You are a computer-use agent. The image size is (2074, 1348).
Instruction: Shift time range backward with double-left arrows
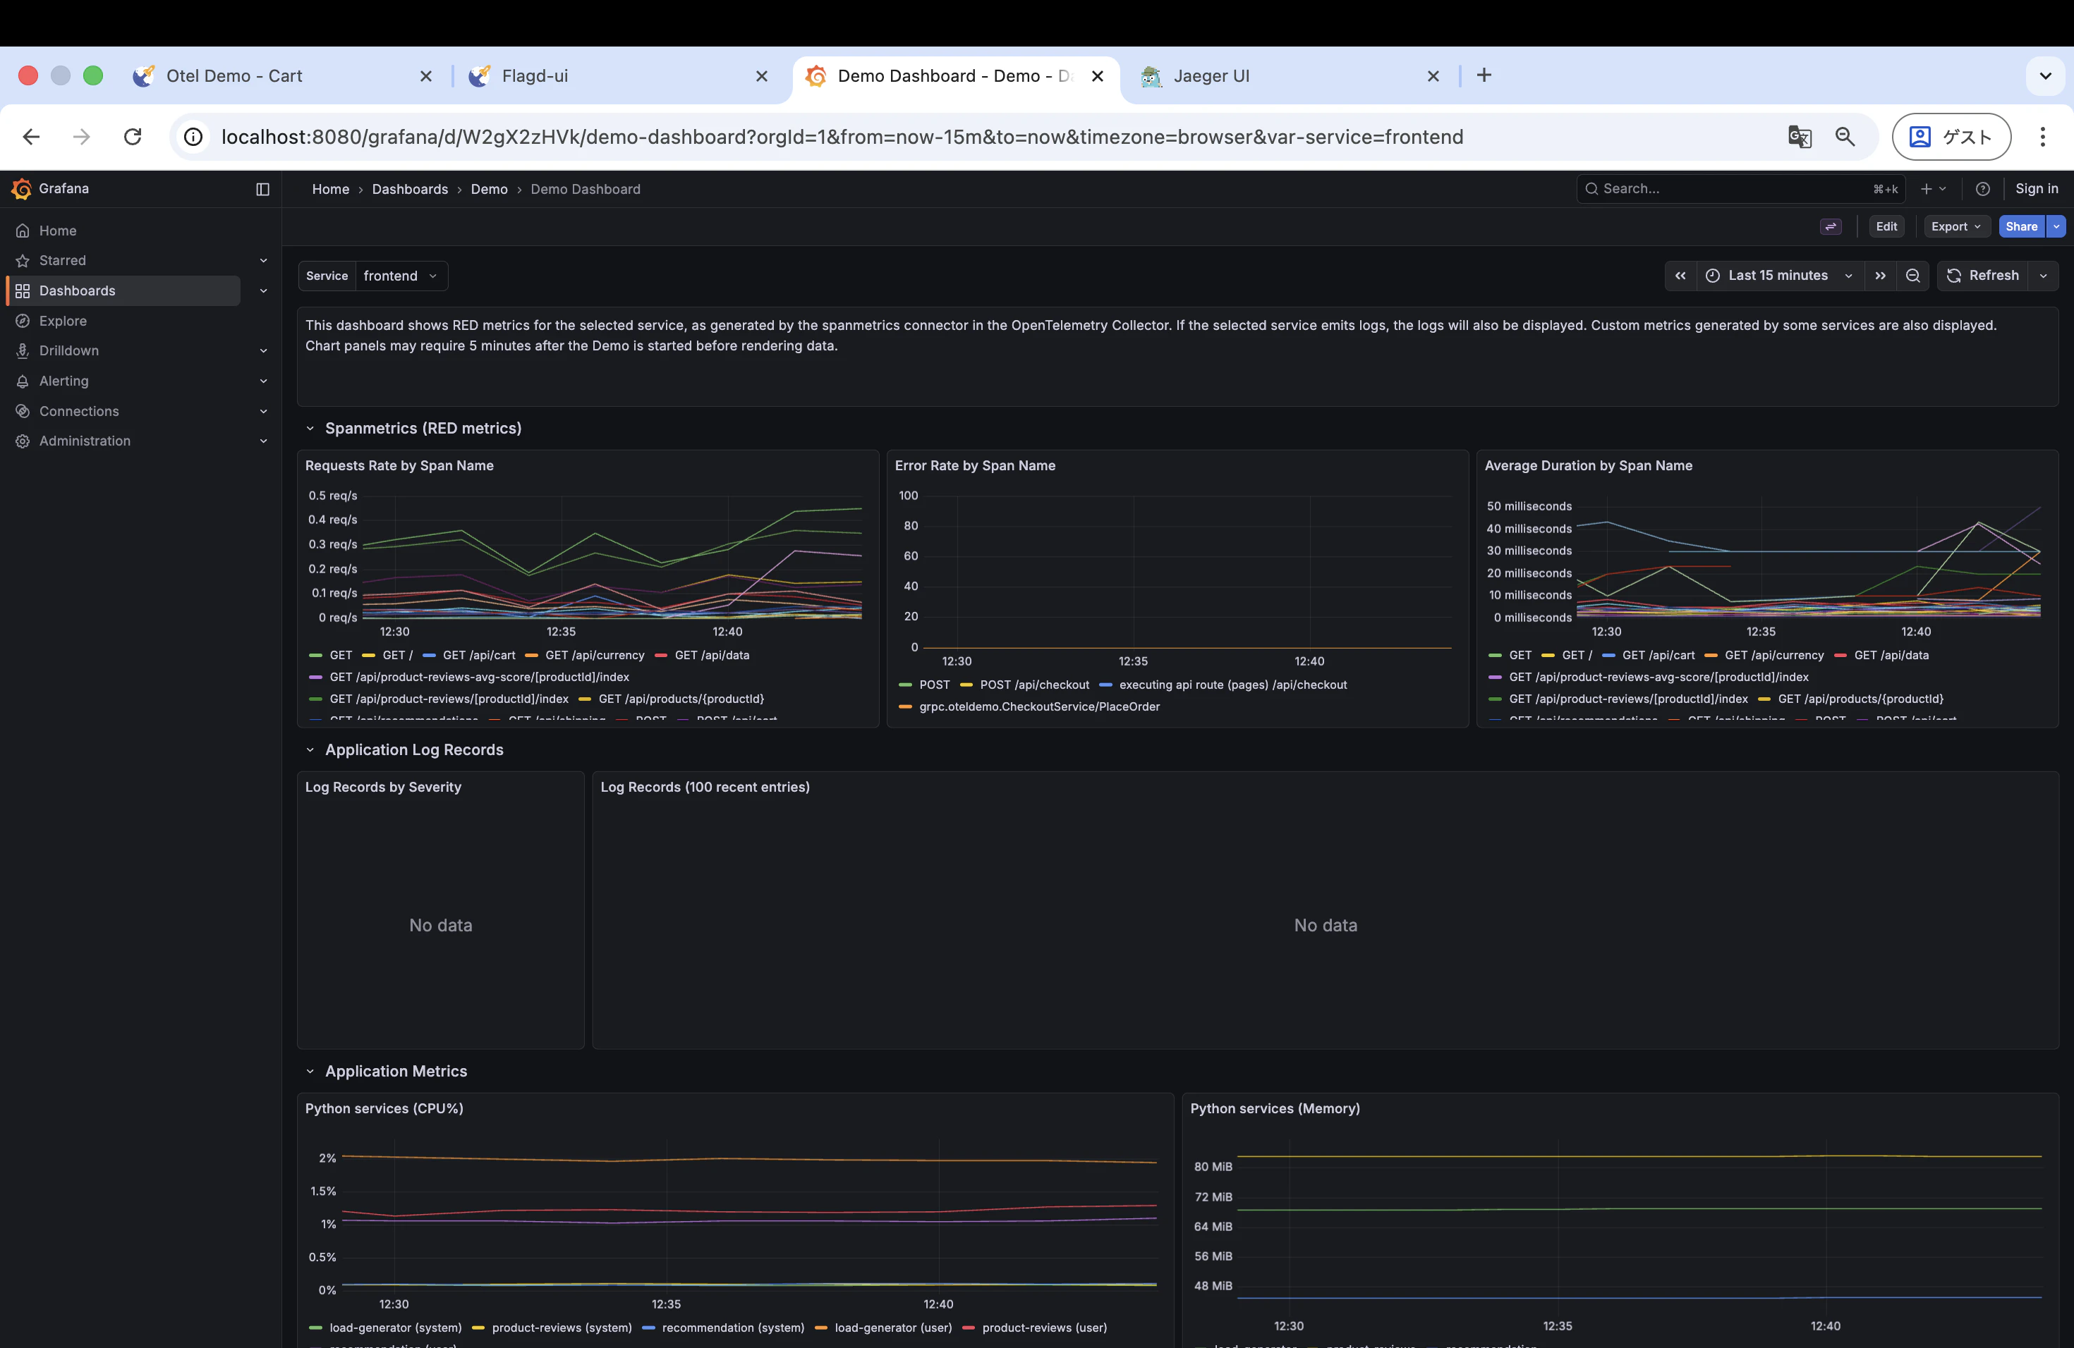[x=1680, y=275]
